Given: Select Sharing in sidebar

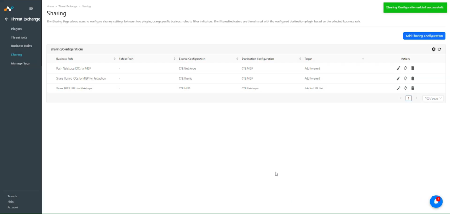Looking at the screenshot, I should click(x=16, y=55).
